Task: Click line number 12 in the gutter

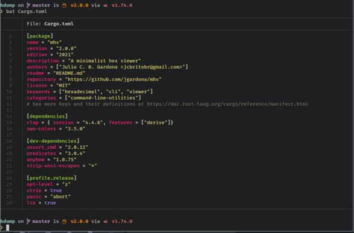Action: (9, 104)
